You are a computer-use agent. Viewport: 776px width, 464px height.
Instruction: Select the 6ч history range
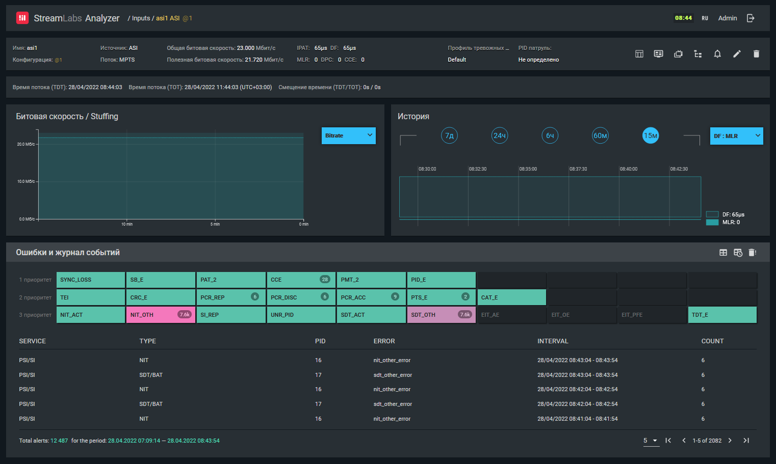point(550,135)
